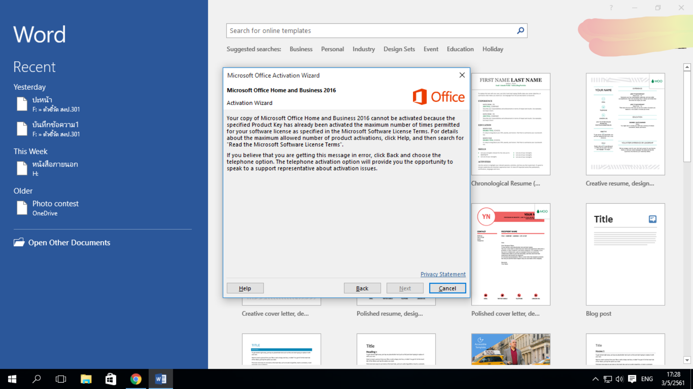693x389 pixels.
Task: Open the Photo contest document from OneDrive
Action: click(x=103, y=208)
